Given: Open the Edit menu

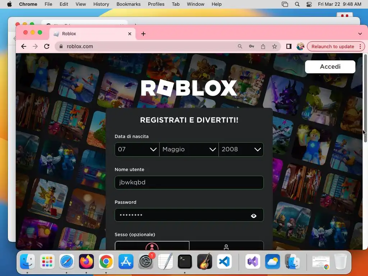Looking at the screenshot, I should (x=64, y=4).
